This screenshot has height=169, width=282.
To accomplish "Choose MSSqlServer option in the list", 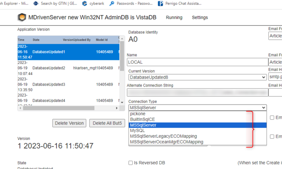I will [x=197, y=125].
